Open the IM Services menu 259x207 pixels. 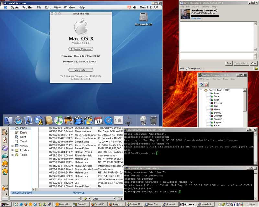204,79
